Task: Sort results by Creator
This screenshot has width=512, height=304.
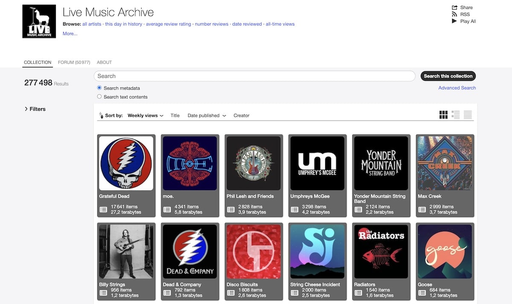Action: (x=241, y=116)
